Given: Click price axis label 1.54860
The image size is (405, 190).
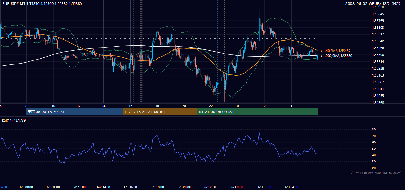Looking at the screenshot, I should point(379,103).
